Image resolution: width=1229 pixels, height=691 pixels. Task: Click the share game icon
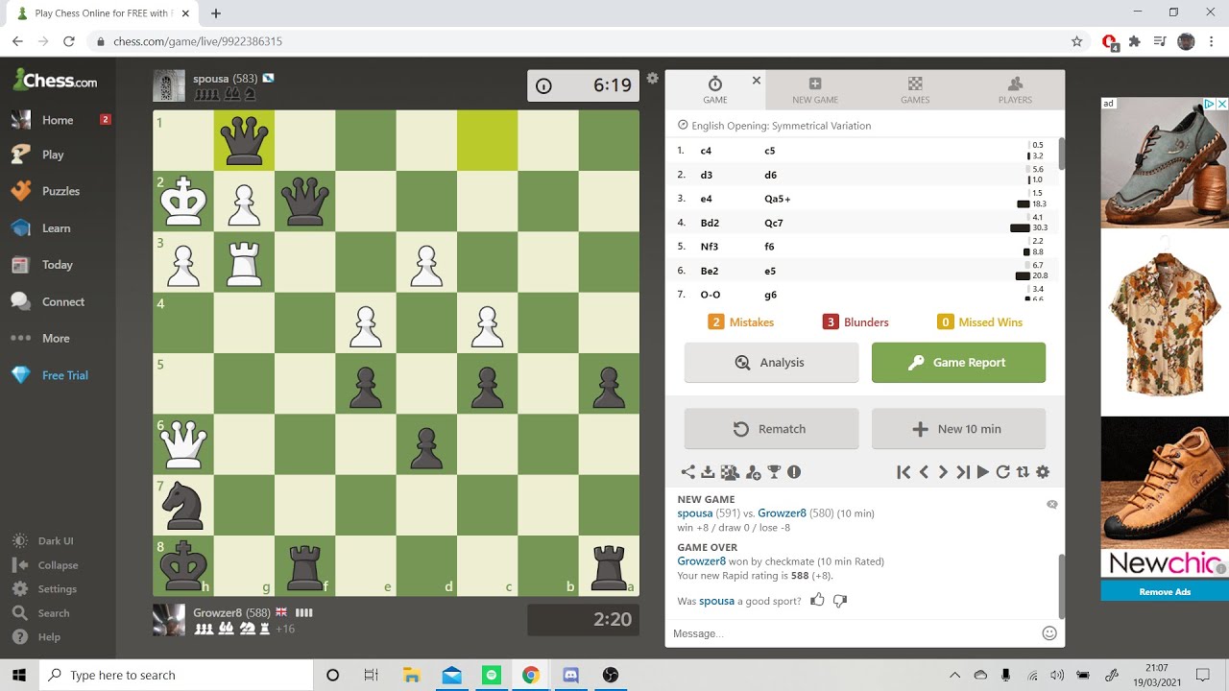coord(688,472)
